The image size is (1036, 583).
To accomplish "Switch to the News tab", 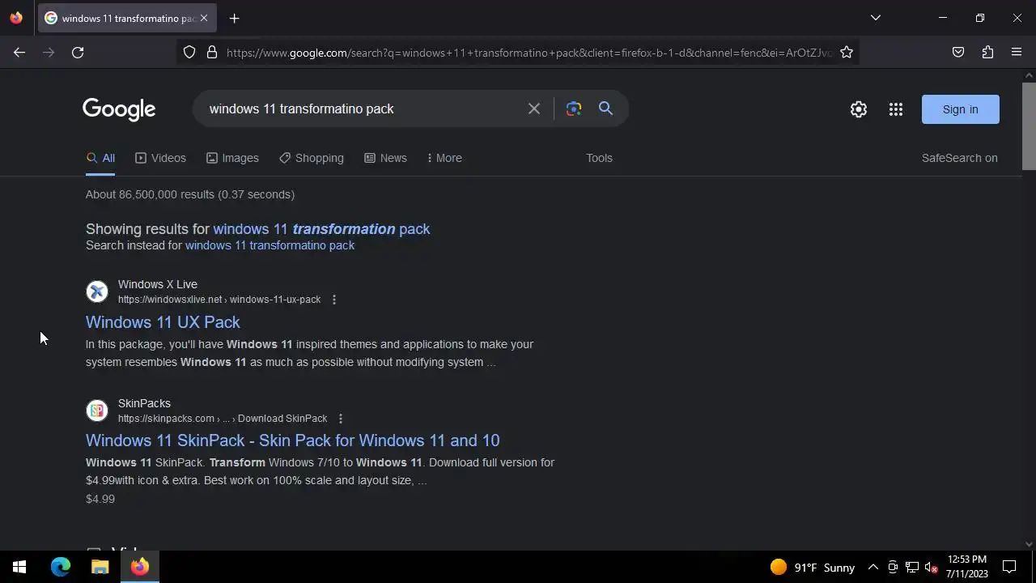I will pyautogui.click(x=385, y=158).
